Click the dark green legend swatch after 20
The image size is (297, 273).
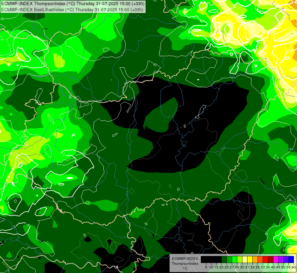[x=224, y=259]
